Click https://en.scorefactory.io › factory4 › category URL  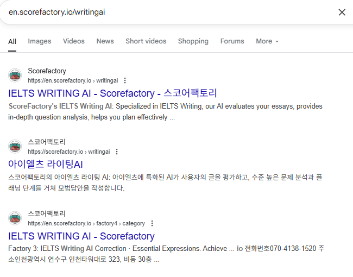coord(86,223)
